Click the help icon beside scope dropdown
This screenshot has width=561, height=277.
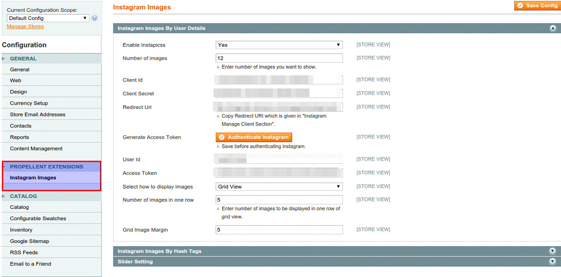click(x=94, y=18)
